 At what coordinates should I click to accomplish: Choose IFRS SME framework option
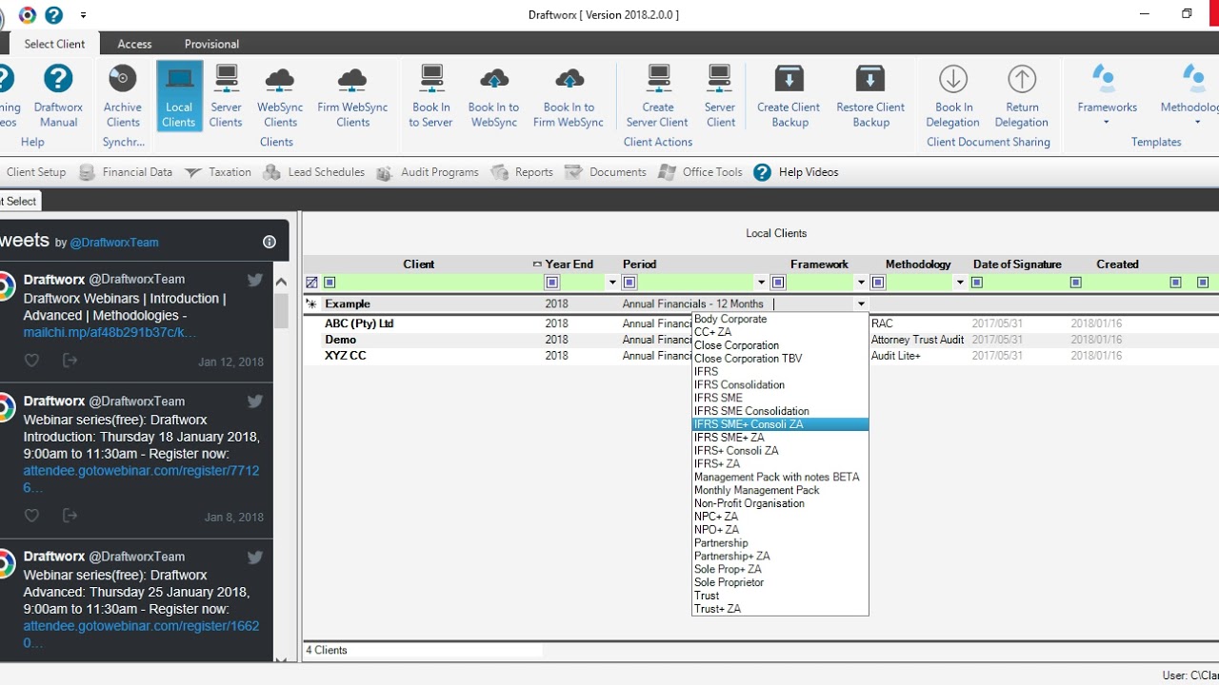(780, 398)
